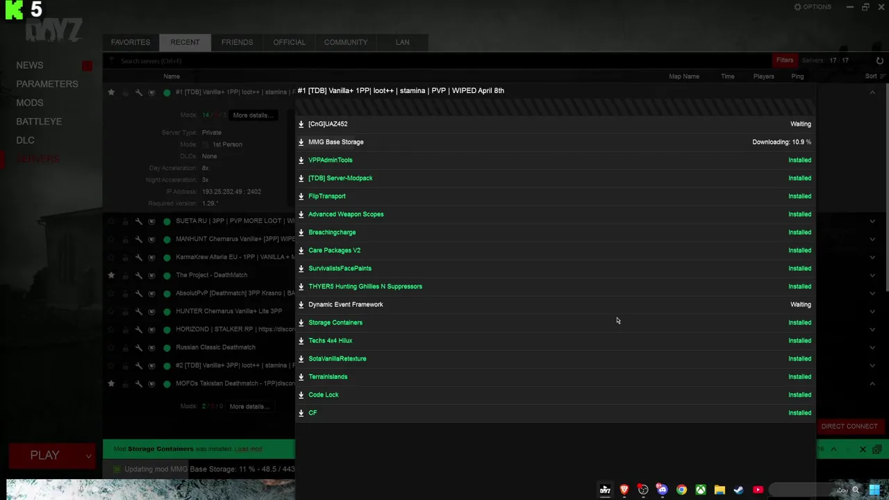Toggle favorite star on The Project - DeathMatch
Screen dimensions: 889x500
111,275
